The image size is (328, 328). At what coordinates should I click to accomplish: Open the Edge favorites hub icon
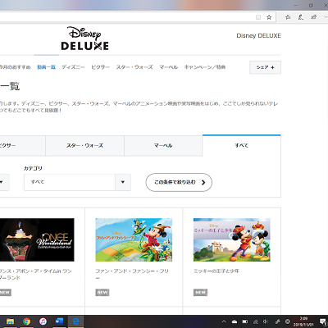pyautogui.click(x=288, y=17)
